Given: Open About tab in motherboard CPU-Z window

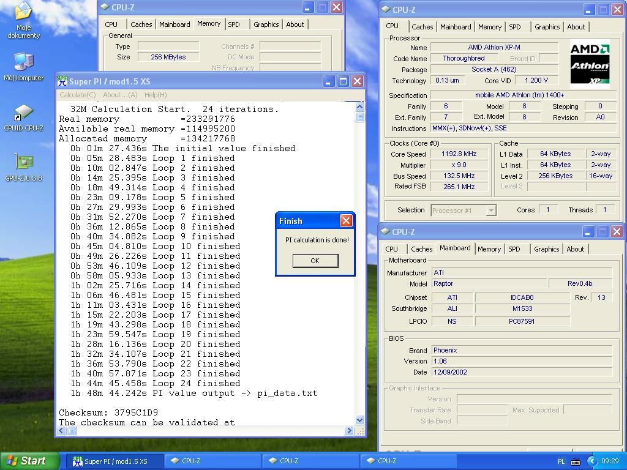Looking at the screenshot, I should pos(576,249).
